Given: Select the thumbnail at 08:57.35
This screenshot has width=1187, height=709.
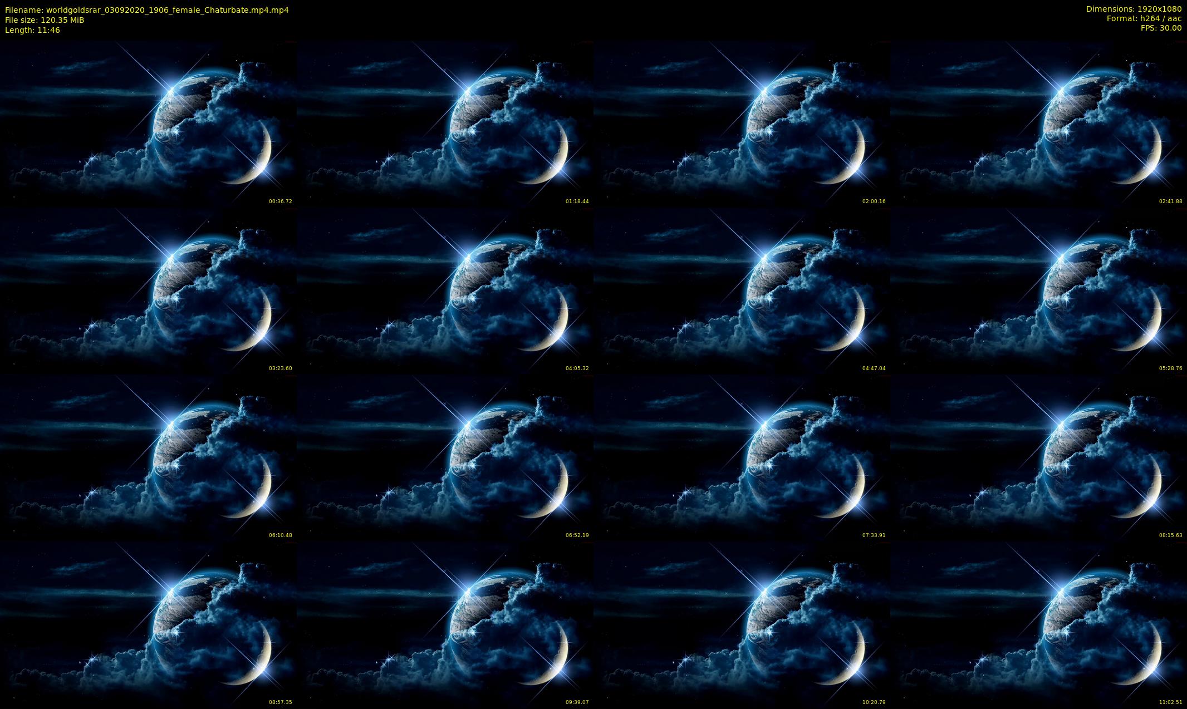Looking at the screenshot, I should pyautogui.click(x=148, y=624).
